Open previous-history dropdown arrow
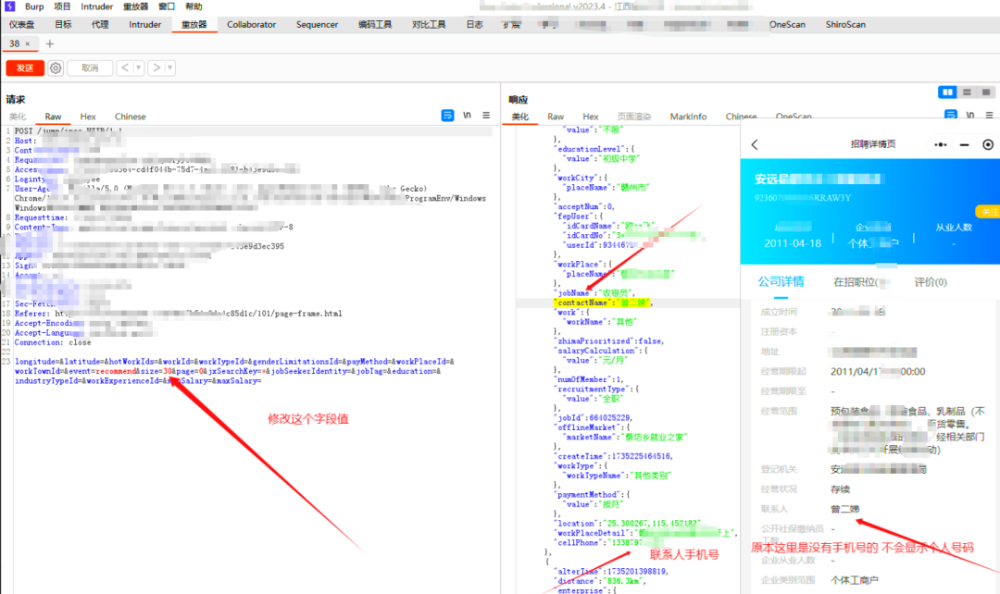The width and height of the screenshot is (1000, 594). (138, 68)
